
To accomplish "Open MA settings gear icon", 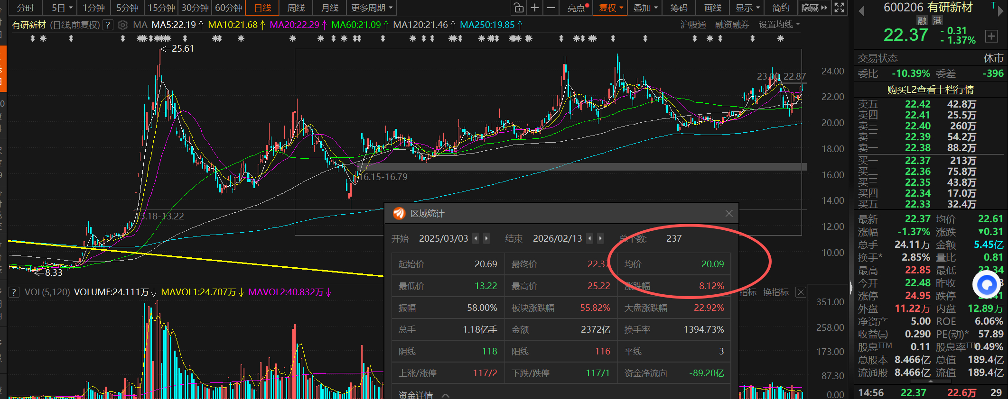I will (122, 25).
